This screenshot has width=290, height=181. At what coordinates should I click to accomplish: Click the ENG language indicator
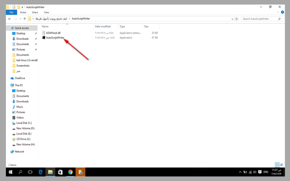point(266,172)
